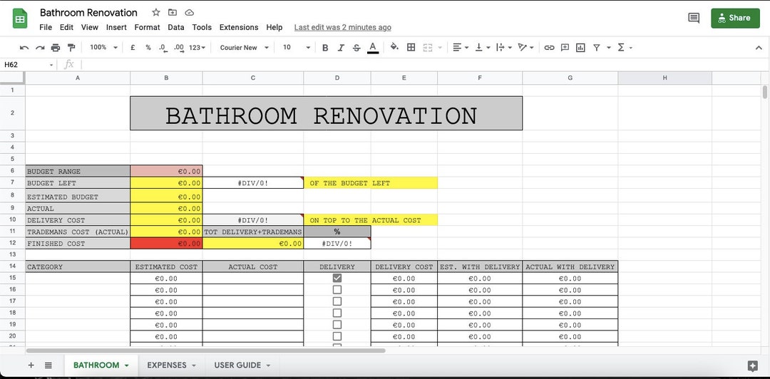
Task: Click the Redo icon
Action: pyautogui.click(x=40, y=48)
